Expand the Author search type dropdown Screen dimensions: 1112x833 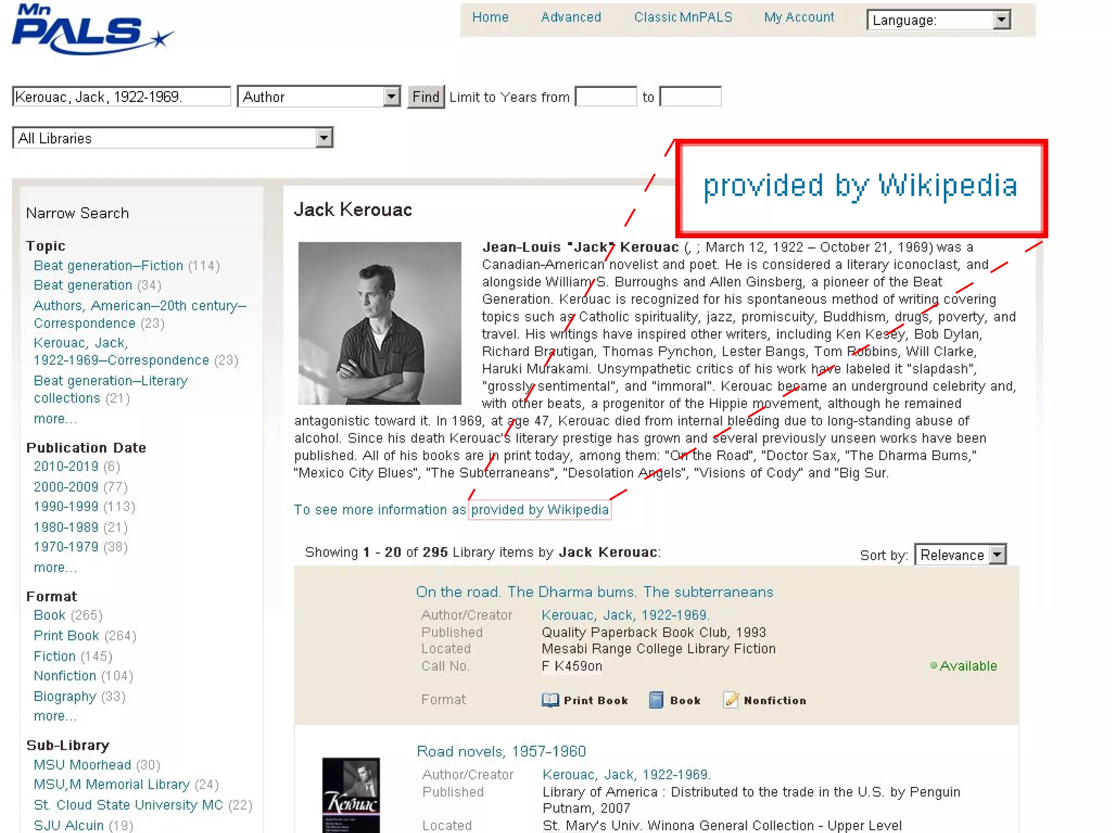click(319, 97)
